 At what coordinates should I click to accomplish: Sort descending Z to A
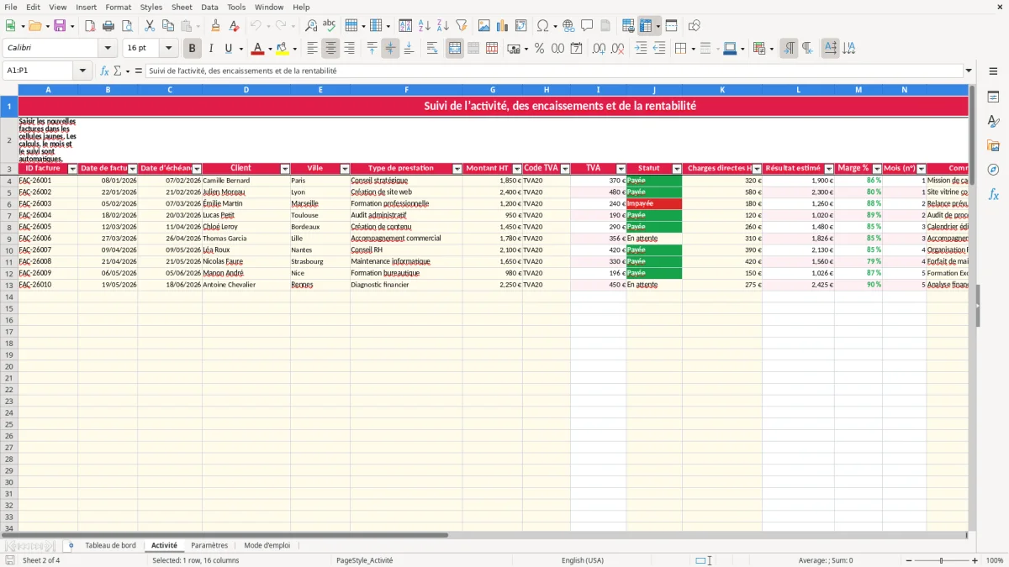442,26
